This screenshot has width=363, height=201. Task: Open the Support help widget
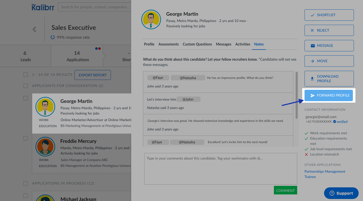click(x=341, y=193)
